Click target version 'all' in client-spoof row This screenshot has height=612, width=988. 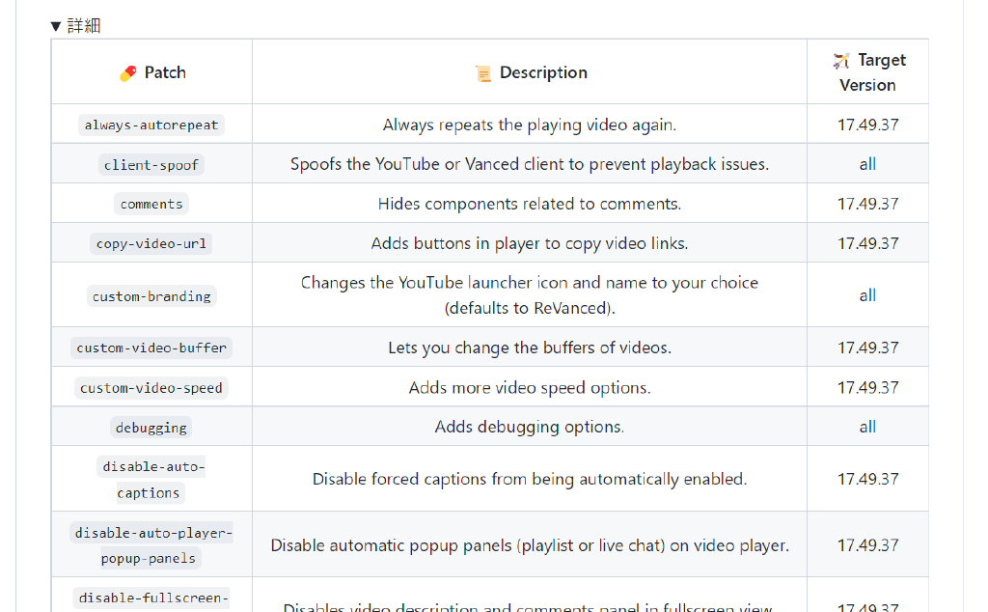(867, 164)
